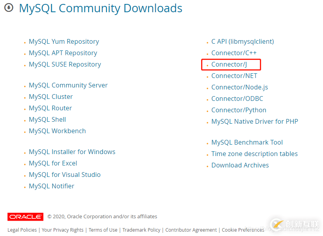Click the Connector/Python link

[x=239, y=110]
